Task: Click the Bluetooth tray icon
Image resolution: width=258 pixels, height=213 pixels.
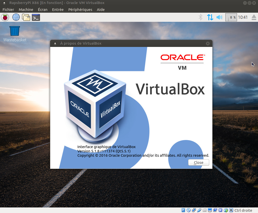Action: [201, 17]
